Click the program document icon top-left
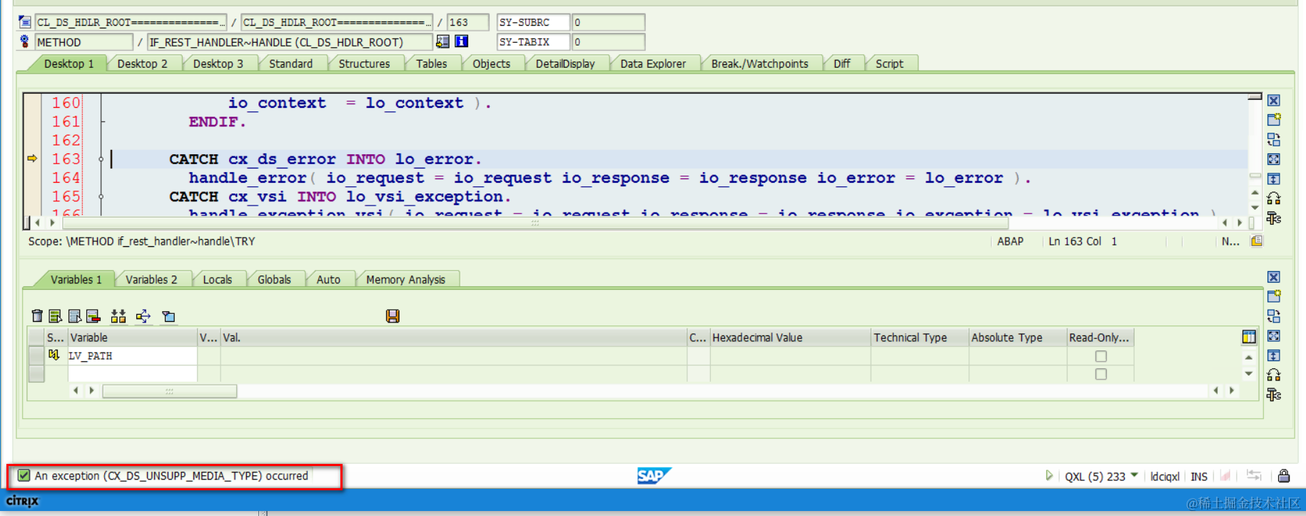Image resolution: width=1306 pixels, height=516 pixels. [x=25, y=22]
